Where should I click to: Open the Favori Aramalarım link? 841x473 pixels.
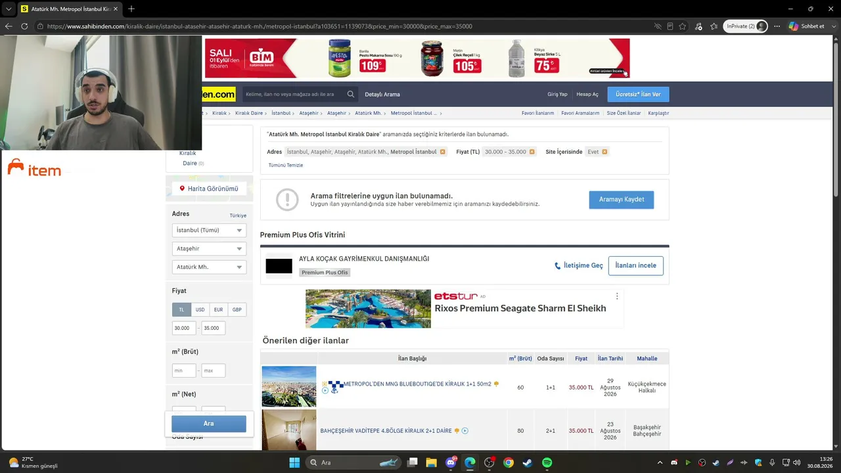pyautogui.click(x=580, y=113)
